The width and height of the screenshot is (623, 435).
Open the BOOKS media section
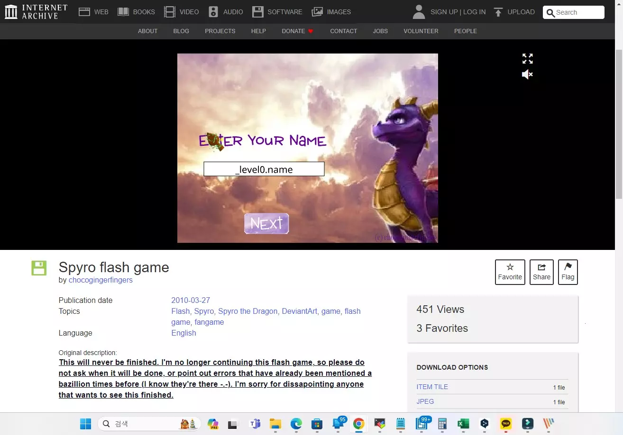[136, 12]
